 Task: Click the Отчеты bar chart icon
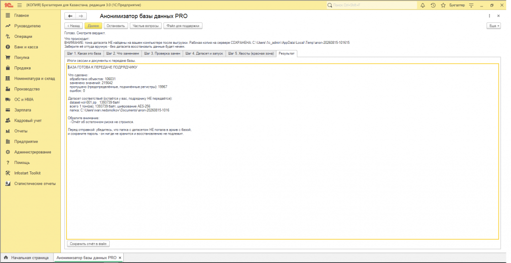8,131
